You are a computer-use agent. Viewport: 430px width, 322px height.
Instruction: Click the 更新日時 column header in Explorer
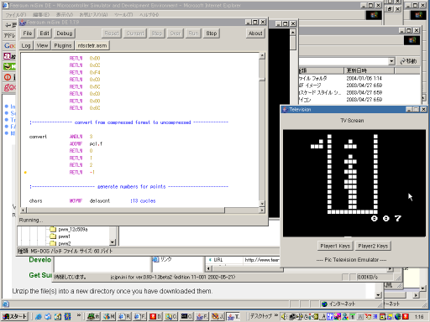(369, 70)
